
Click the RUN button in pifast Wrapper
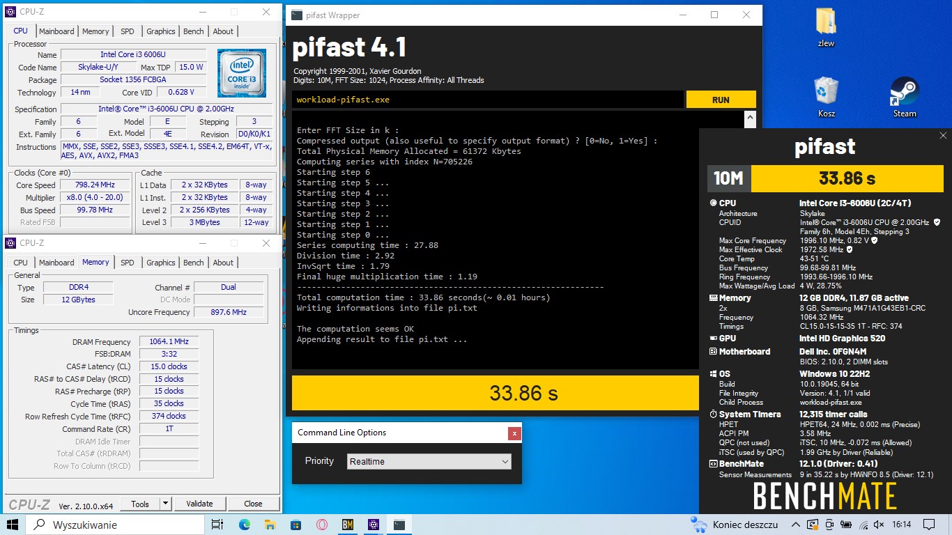(x=721, y=100)
